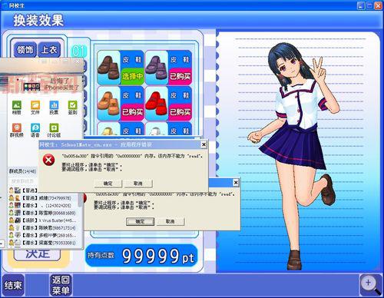The height and width of the screenshot is (298, 384).
Task: Click 取消 in the front error dialog
Action: pyautogui.click(x=138, y=184)
